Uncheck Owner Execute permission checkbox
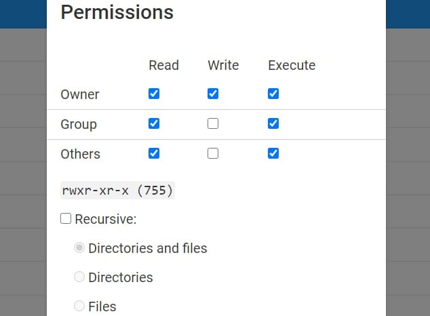The height and width of the screenshot is (316, 430). point(273,94)
